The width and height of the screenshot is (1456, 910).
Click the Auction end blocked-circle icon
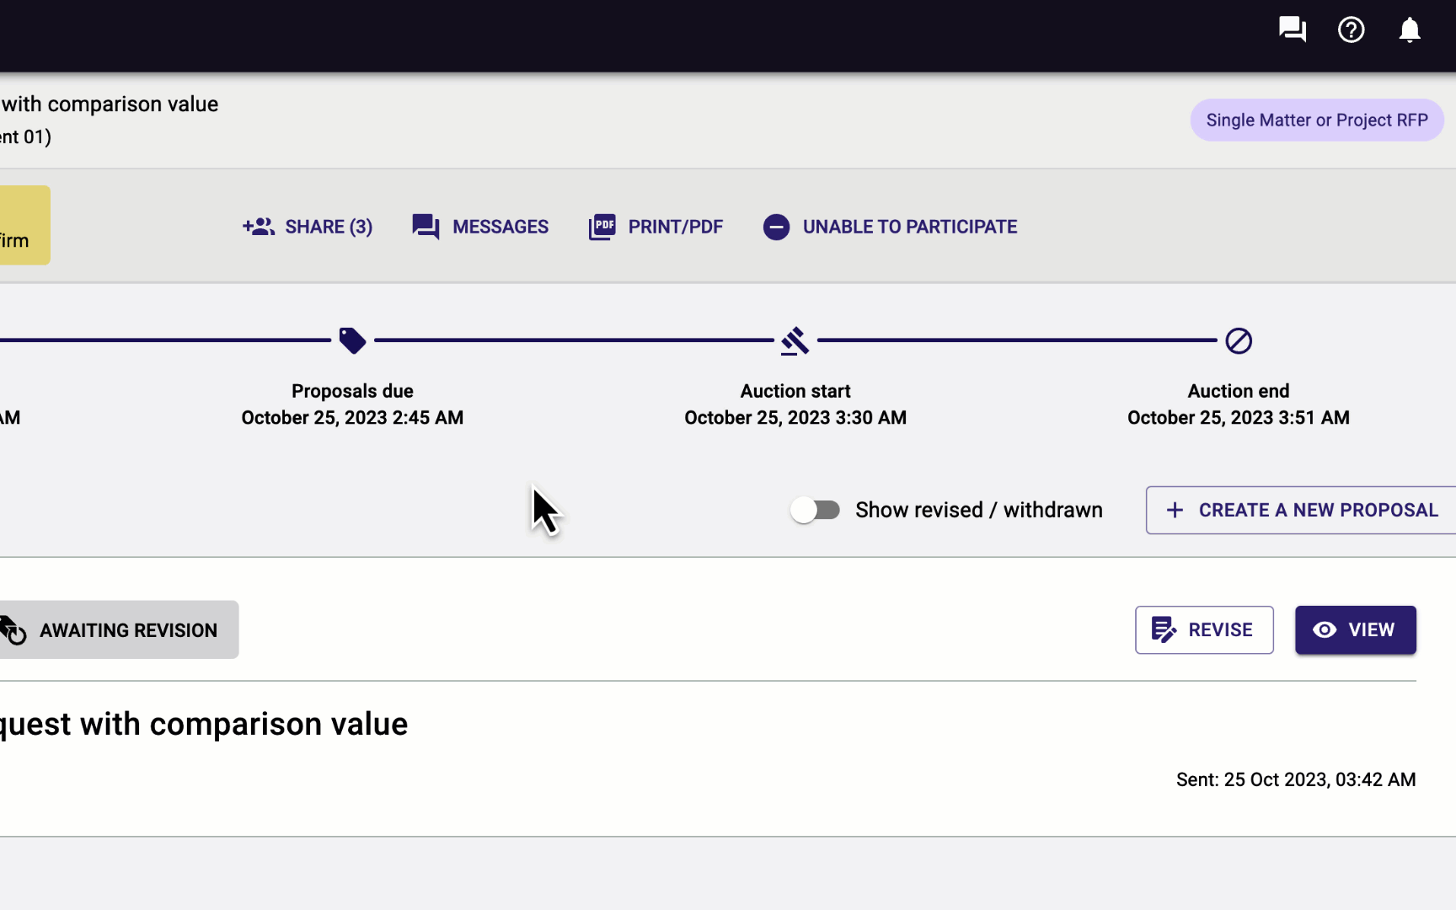1238,340
